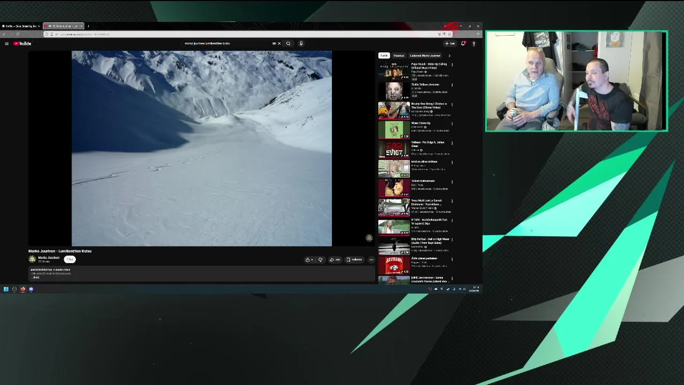Open the purple taskbar app icon

pyautogui.click(x=31, y=289)
